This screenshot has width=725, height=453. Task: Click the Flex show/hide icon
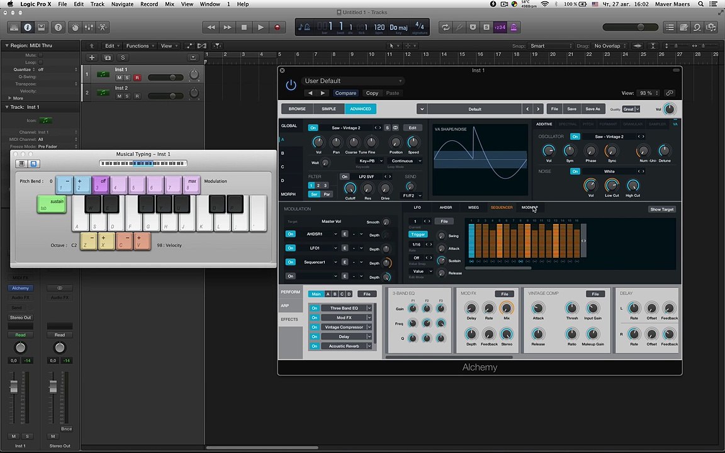(x=202, y=46)
